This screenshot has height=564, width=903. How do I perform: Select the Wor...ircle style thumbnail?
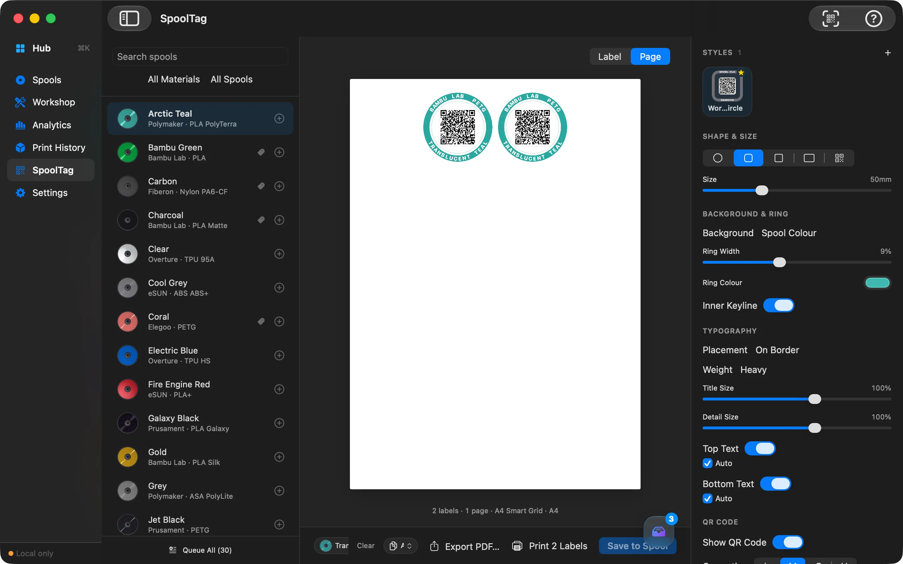point(727,91)
